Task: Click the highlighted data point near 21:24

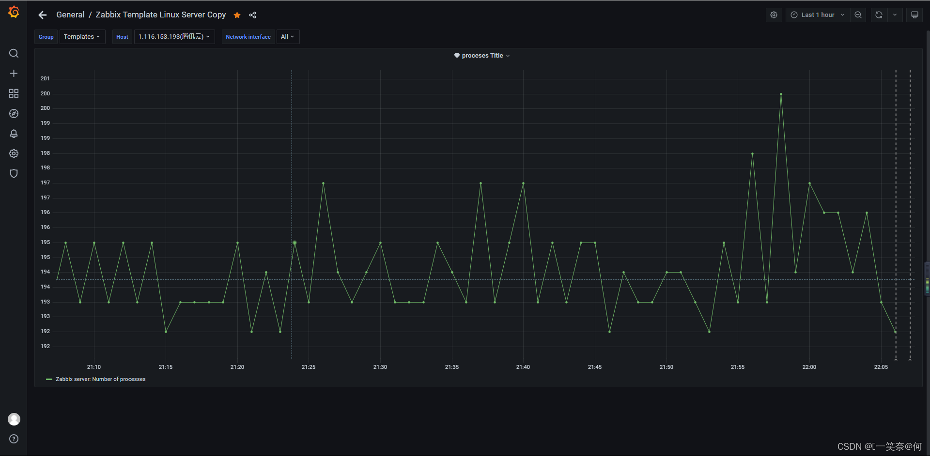Action: coord(294,243)
